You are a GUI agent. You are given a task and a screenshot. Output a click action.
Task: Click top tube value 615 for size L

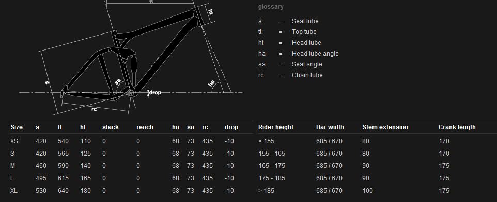pyautogui.click(x=63, y=178)
